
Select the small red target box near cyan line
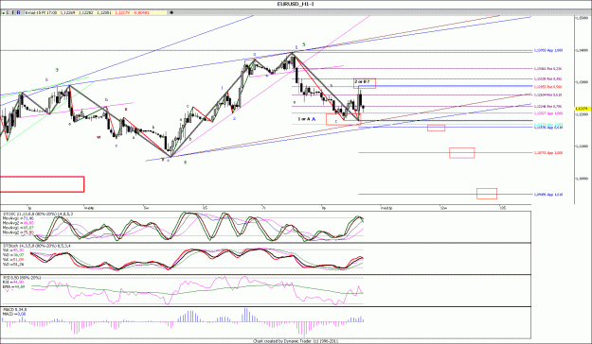[x=436, y=129]
